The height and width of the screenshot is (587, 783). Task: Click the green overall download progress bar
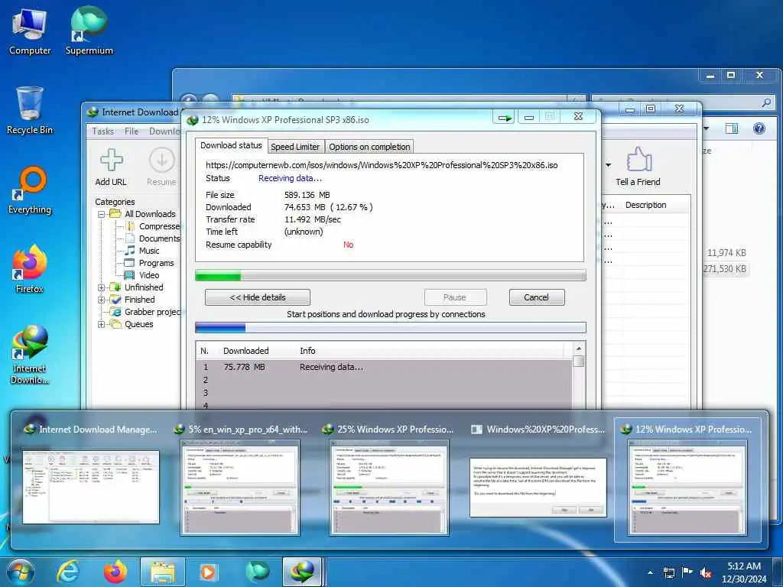tap(391, 275)
